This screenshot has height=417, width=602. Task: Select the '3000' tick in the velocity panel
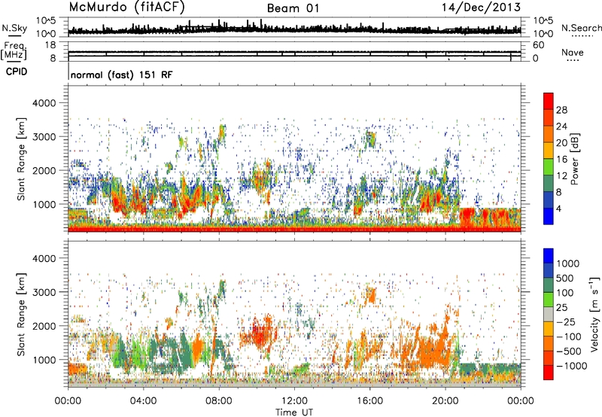coord(44,292)
